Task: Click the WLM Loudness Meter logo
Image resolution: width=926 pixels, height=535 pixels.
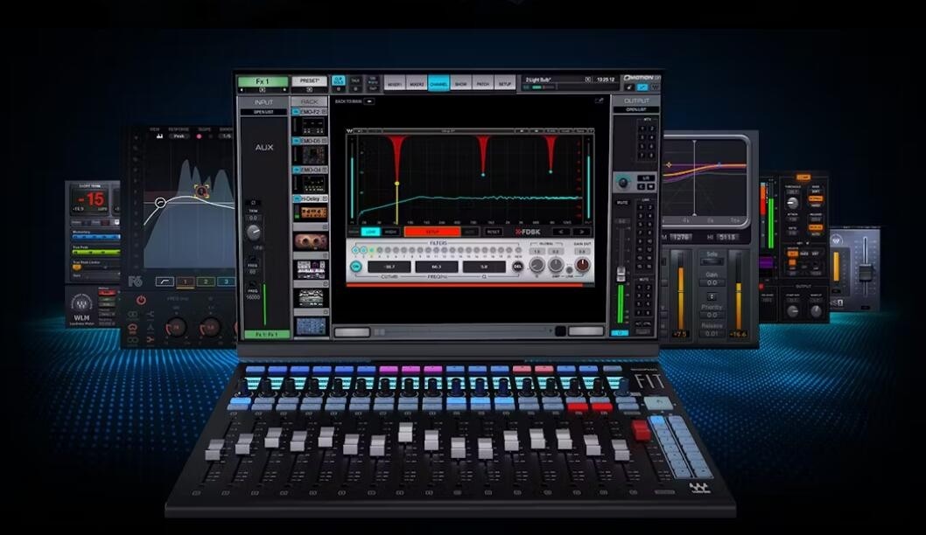Action: coord(81,309)
